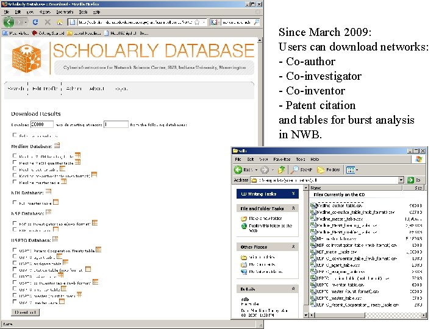Image resolution: width=439 pixels, height=329 pixels.
Task: Click the NIH Database header table icon
Action: (x=48, y=192)
